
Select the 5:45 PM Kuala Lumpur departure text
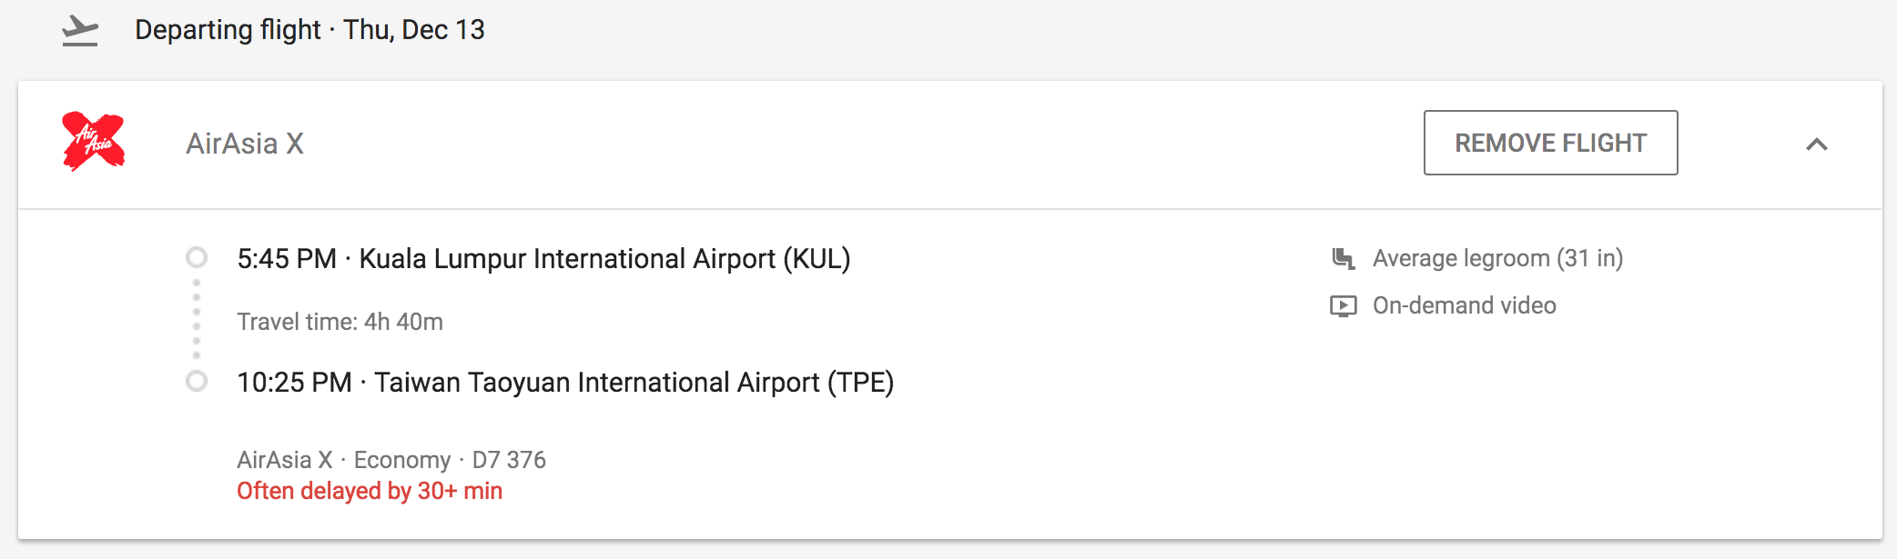tap(543, 259)
